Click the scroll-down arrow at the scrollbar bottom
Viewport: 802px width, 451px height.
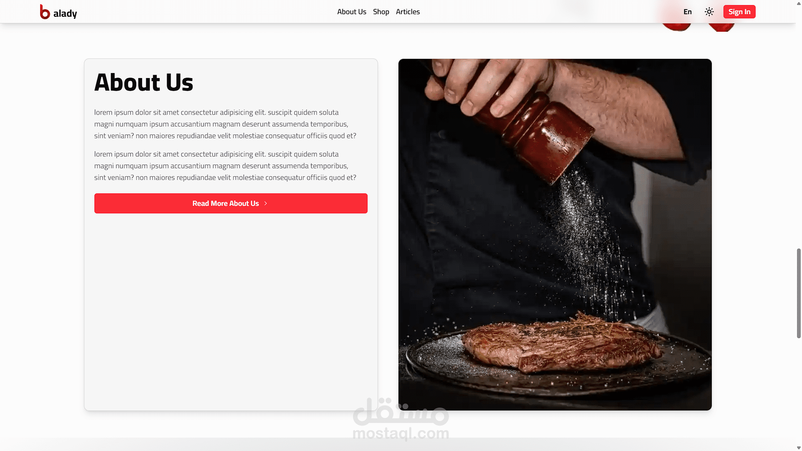(799, 448)
